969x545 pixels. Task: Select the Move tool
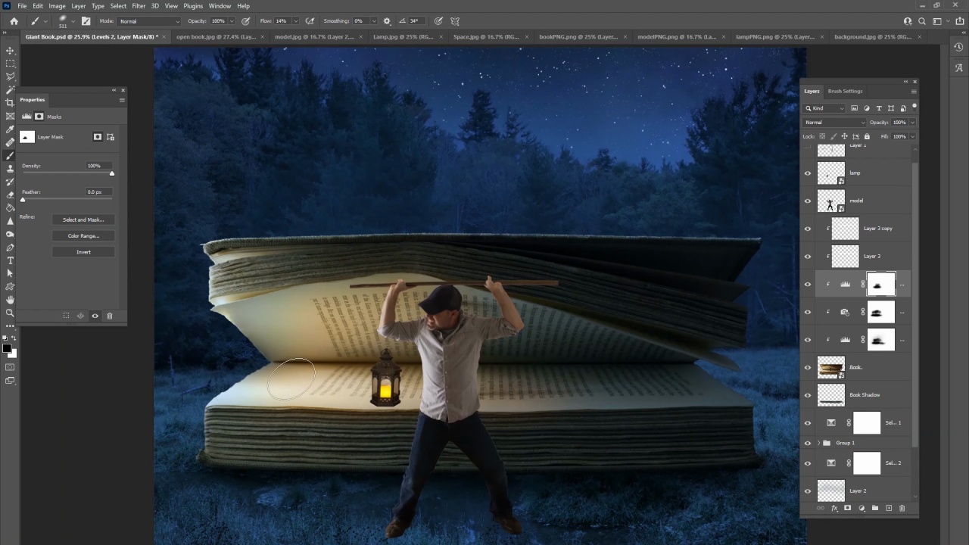10,51
